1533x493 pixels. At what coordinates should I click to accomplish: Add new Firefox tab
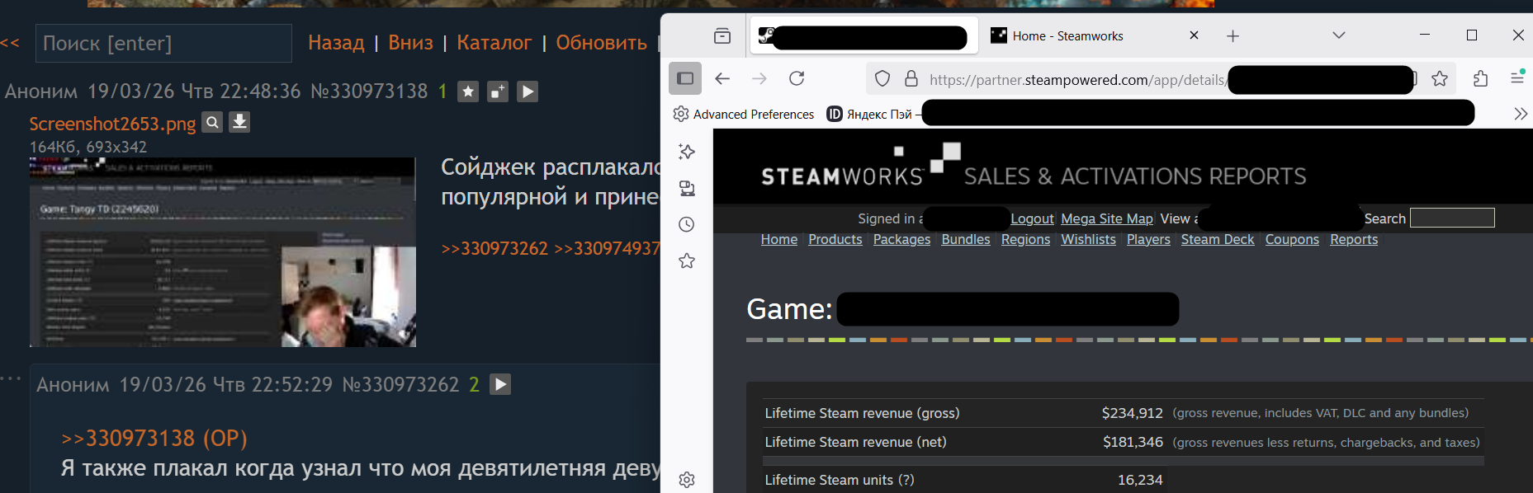[x=1233, y=35]
